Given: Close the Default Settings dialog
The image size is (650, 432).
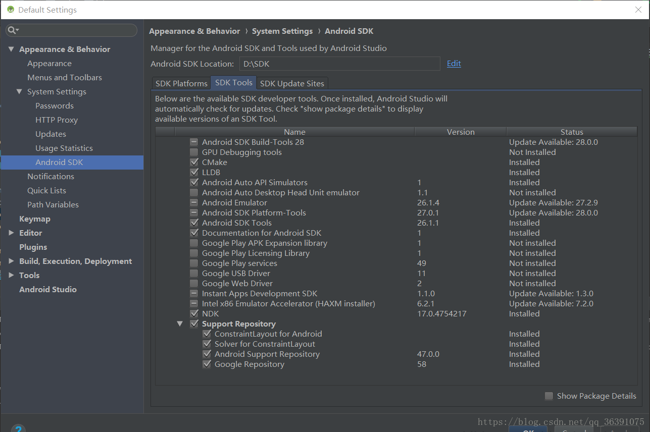Looking at the screenshot, I should point(638,10).
